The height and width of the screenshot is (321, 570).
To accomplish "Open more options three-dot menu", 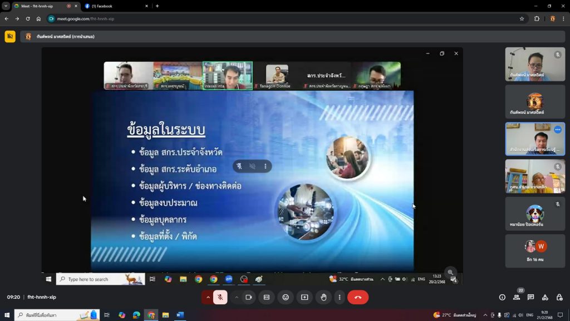I will point(339,298).
